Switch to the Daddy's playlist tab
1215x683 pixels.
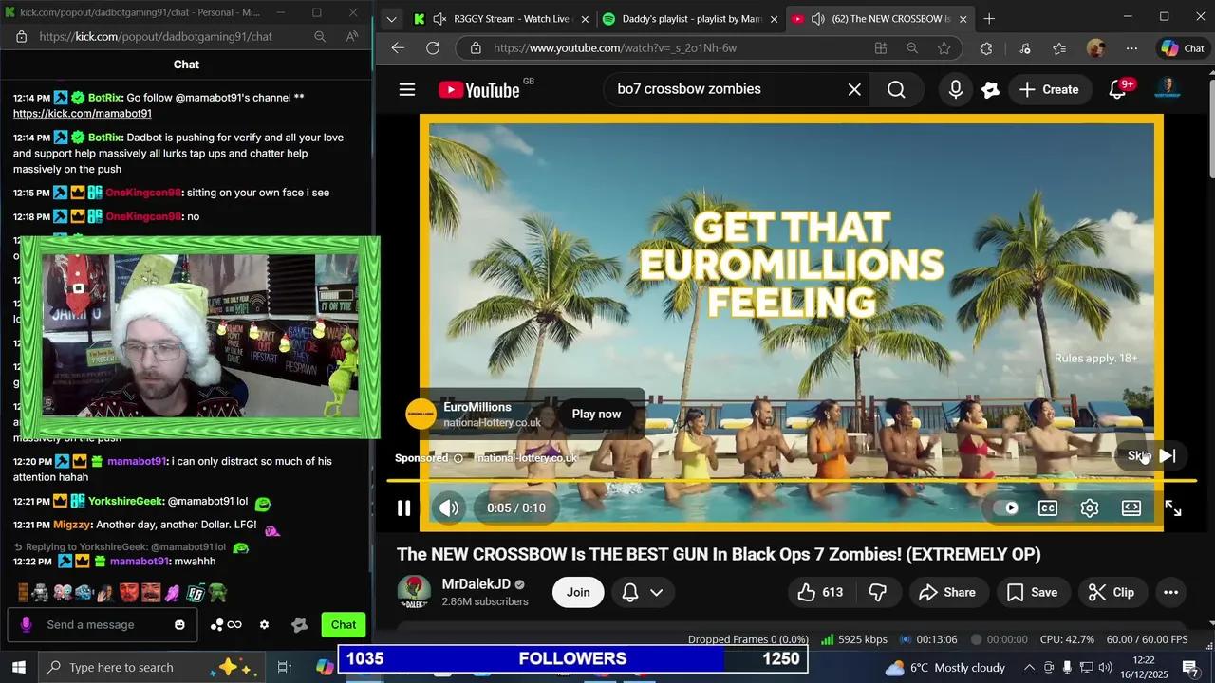pyautogui.click(x=688, y=18)
